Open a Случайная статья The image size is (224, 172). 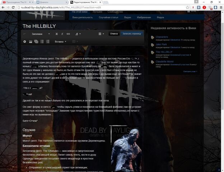(x=108, y=18)
